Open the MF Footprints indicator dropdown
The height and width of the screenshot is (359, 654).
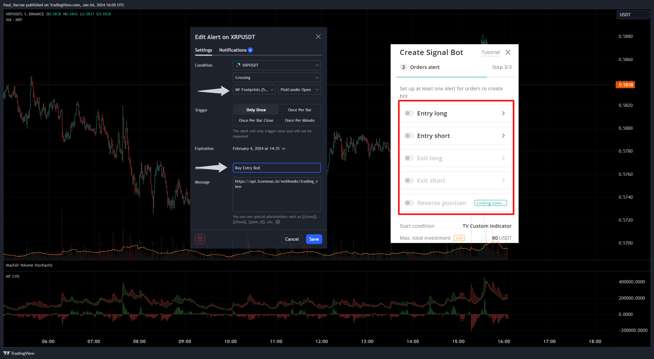point(254,89)
